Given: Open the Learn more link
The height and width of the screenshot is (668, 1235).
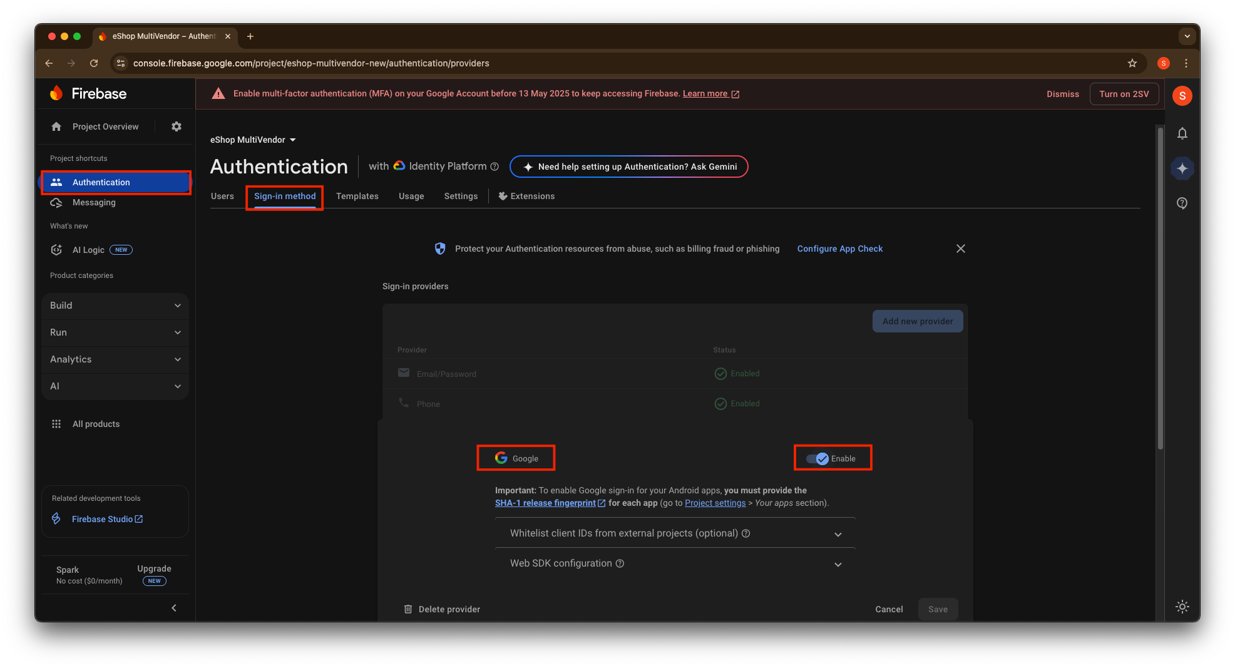Looking at the screenshot, I should (x=711, y=93).
